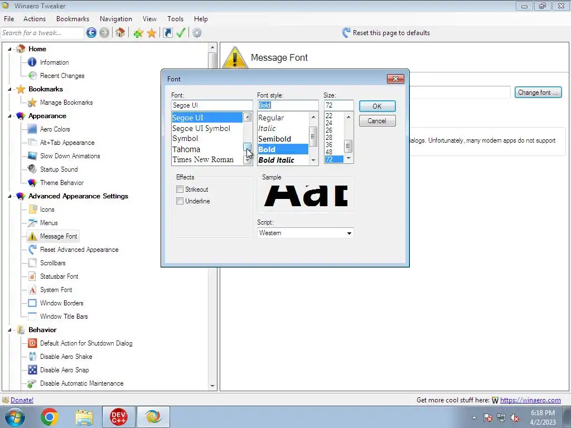Viewport: 571px width, 428px height.
Task: Open the Navigation menu
Action: (x=116, y=19)
